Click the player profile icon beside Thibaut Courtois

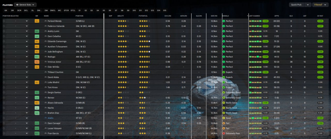pos(46,72)
